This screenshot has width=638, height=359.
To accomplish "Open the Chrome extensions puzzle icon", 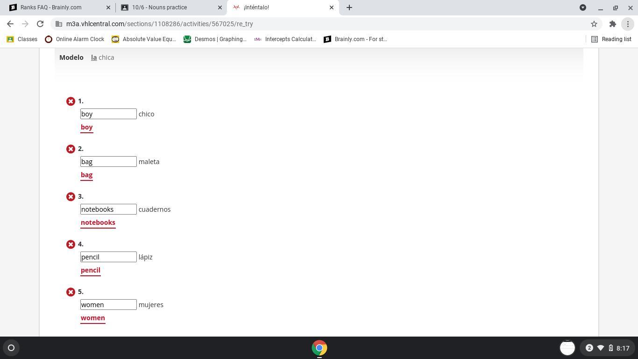I will coord(613,24).
